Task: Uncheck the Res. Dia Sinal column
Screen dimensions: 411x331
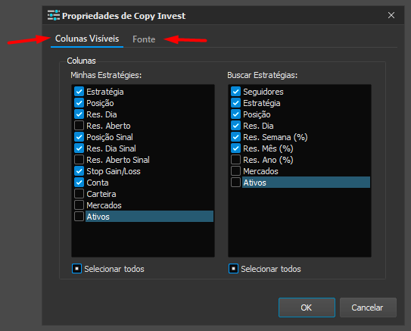Action: click(79, 148)
